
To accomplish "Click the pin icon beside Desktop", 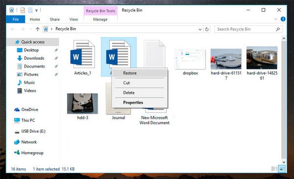I will (56, 50).
